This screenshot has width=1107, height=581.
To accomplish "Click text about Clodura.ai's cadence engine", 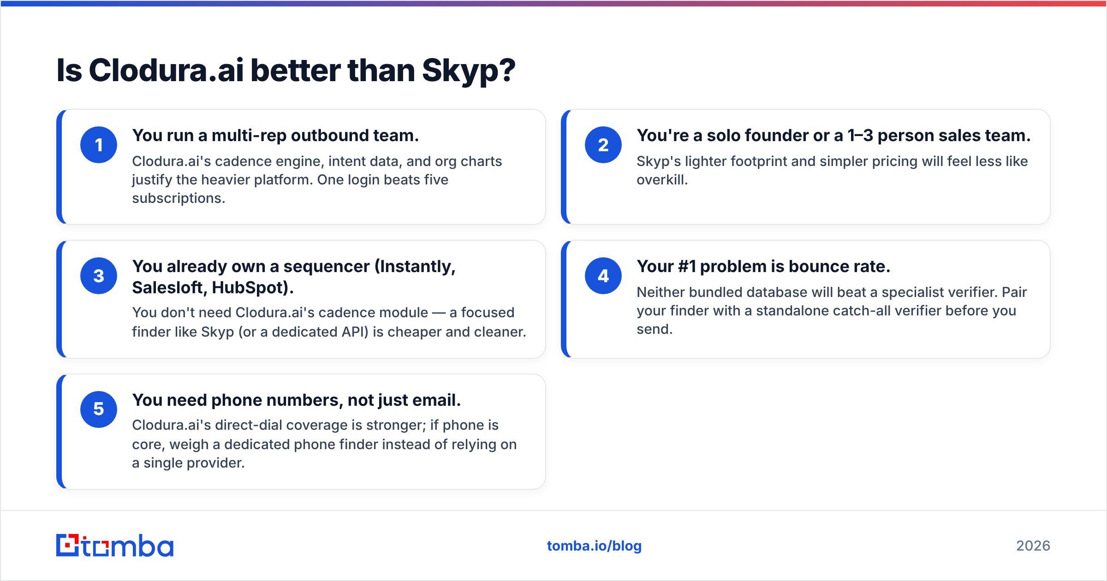I will pyautogui.click(x=317, y=180).
